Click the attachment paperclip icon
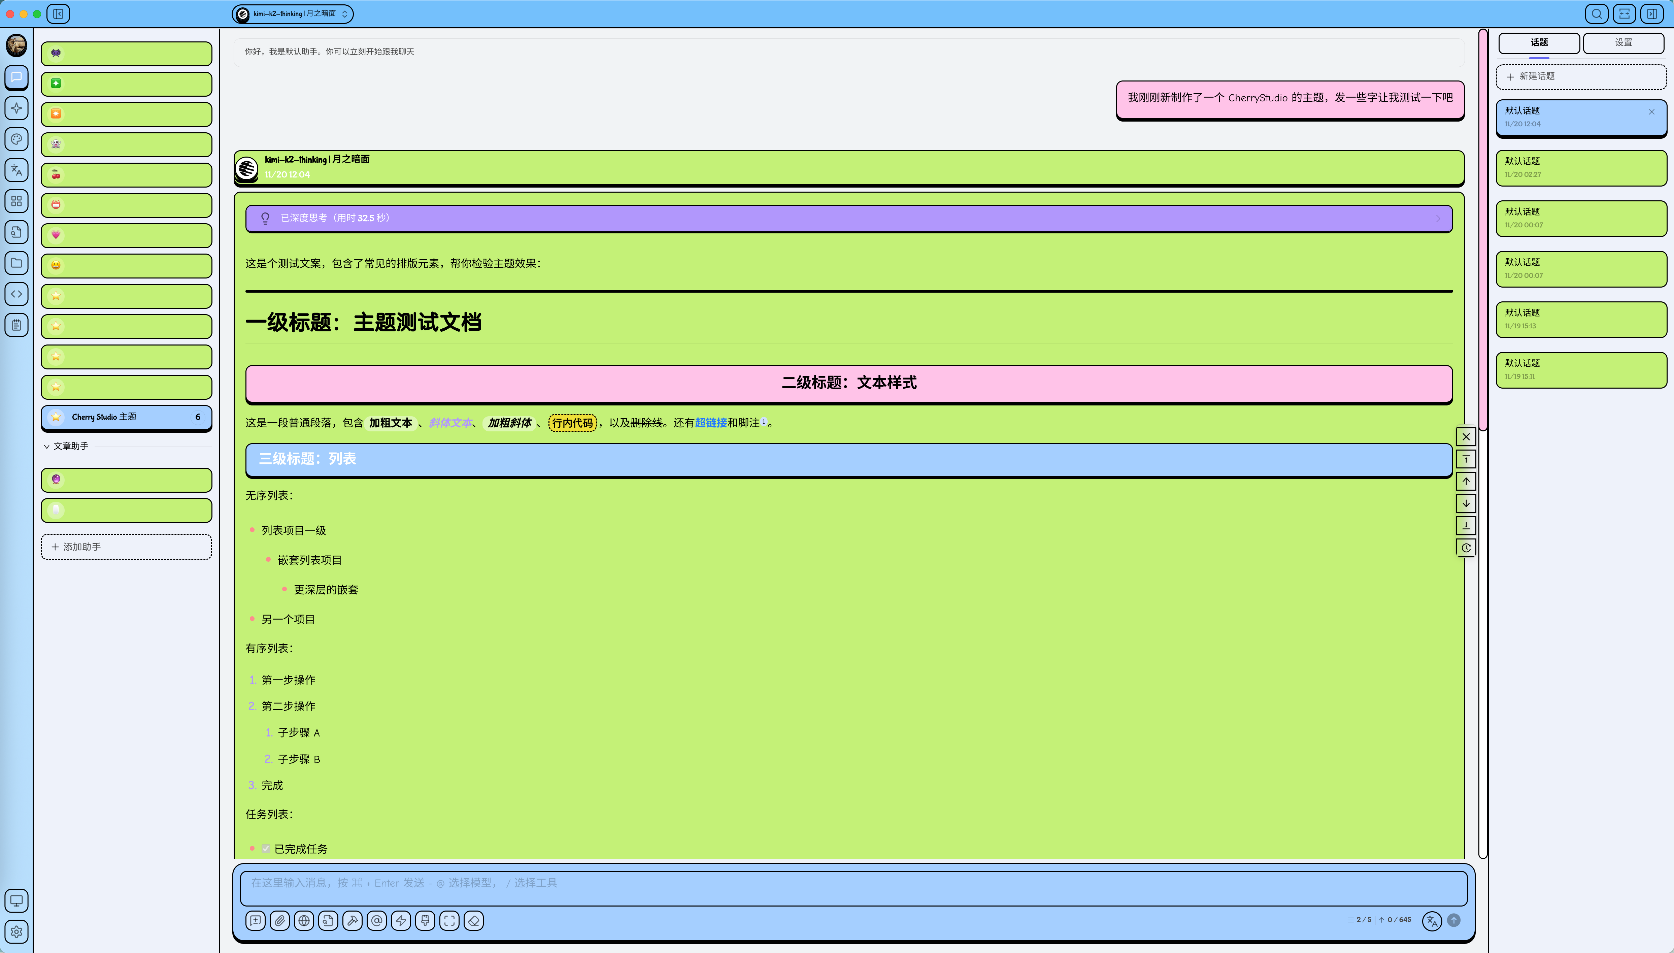This screenshot has height=953, width=1674. click(x=279, y=921)
